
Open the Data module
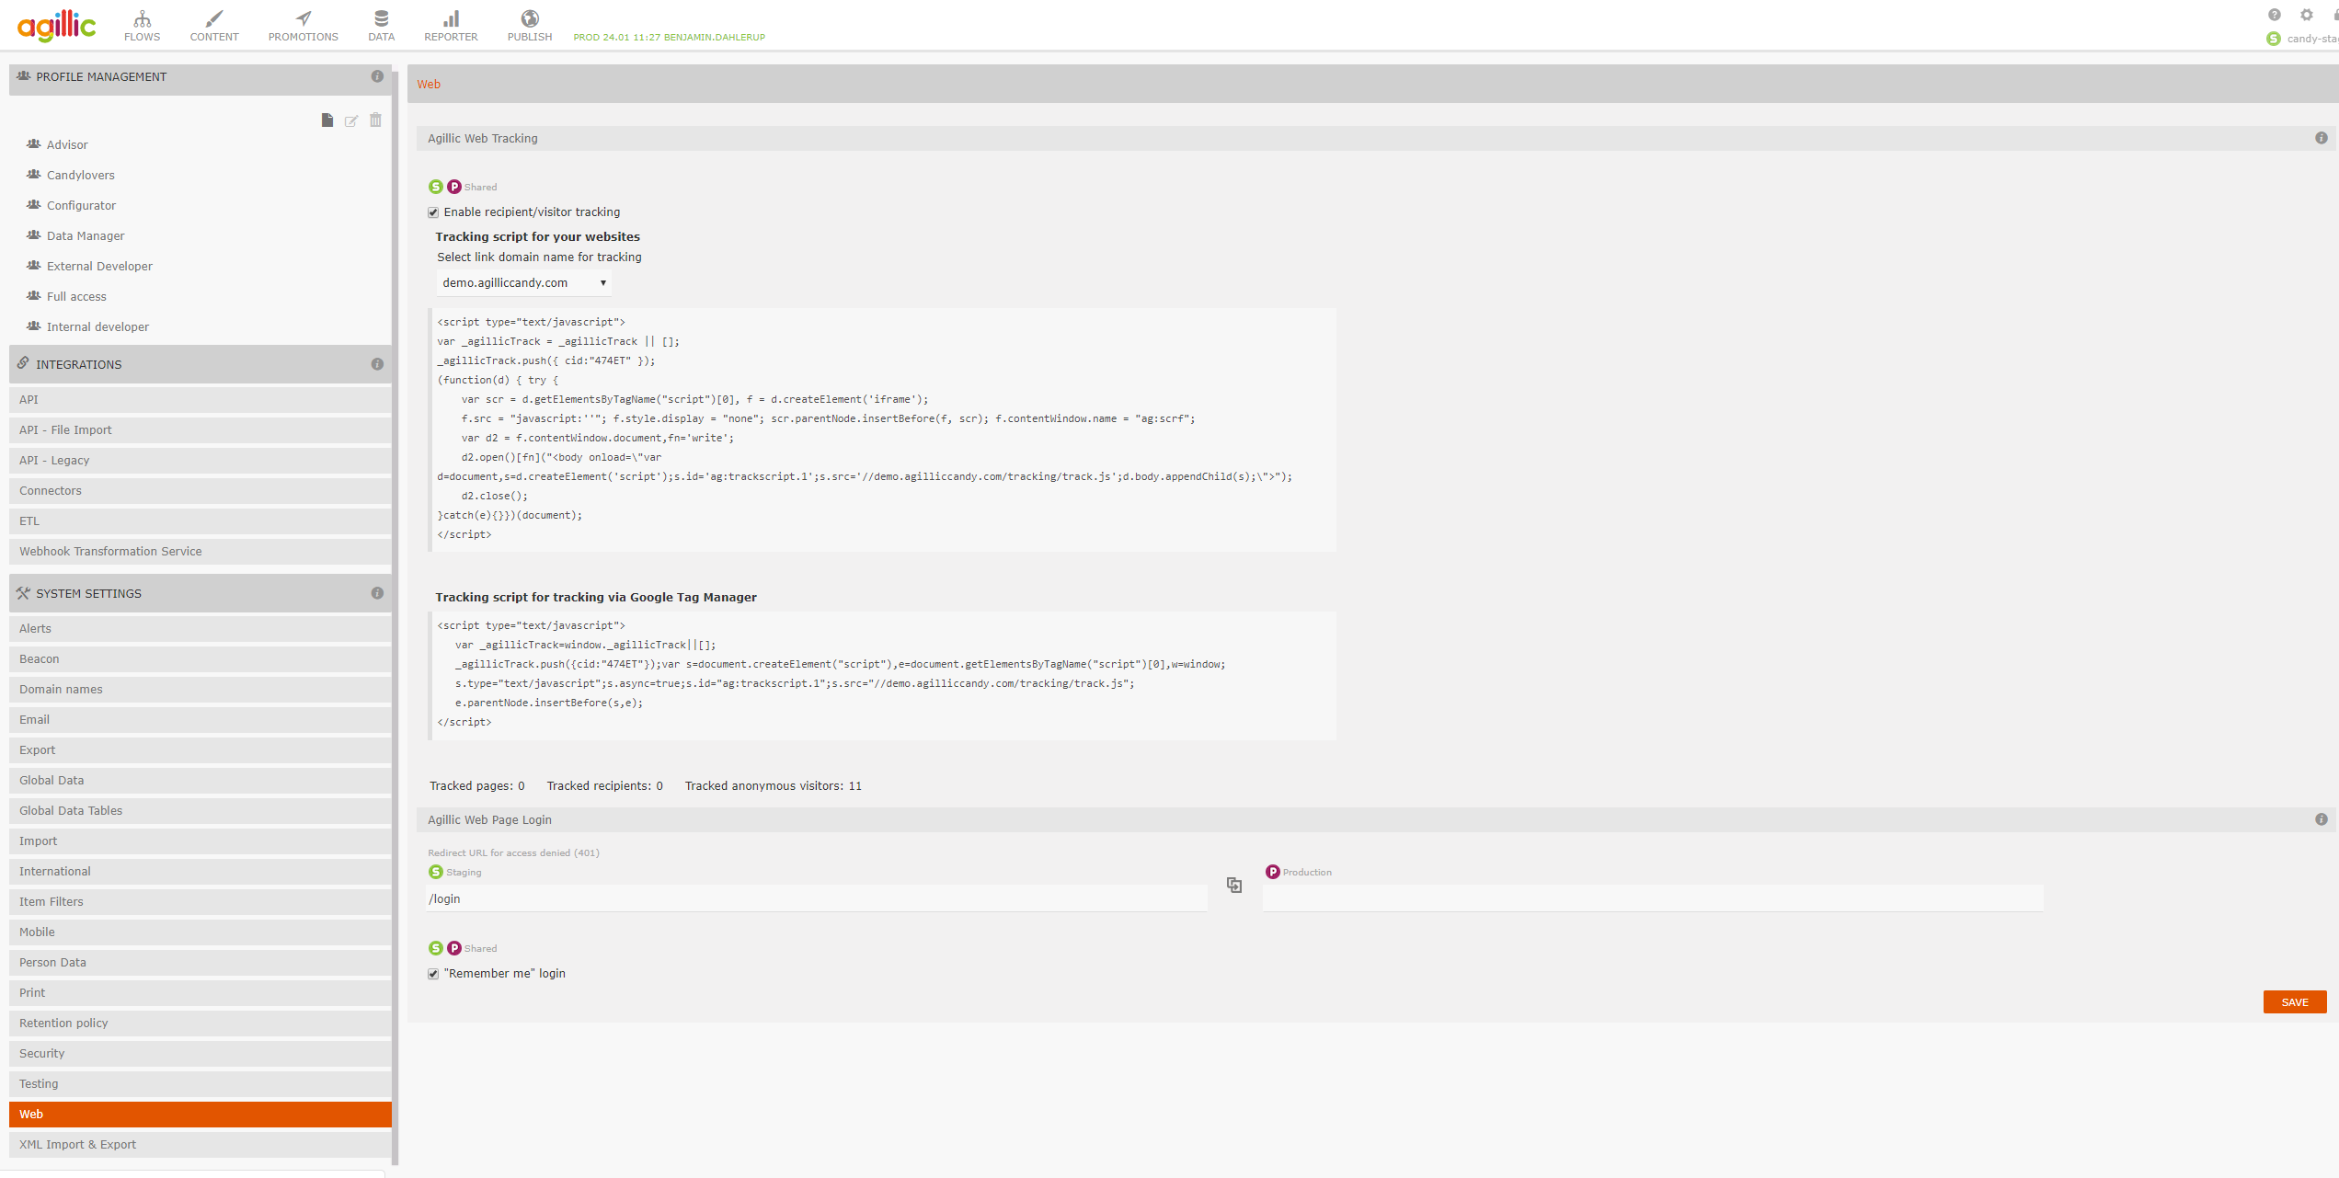(380, 24)
